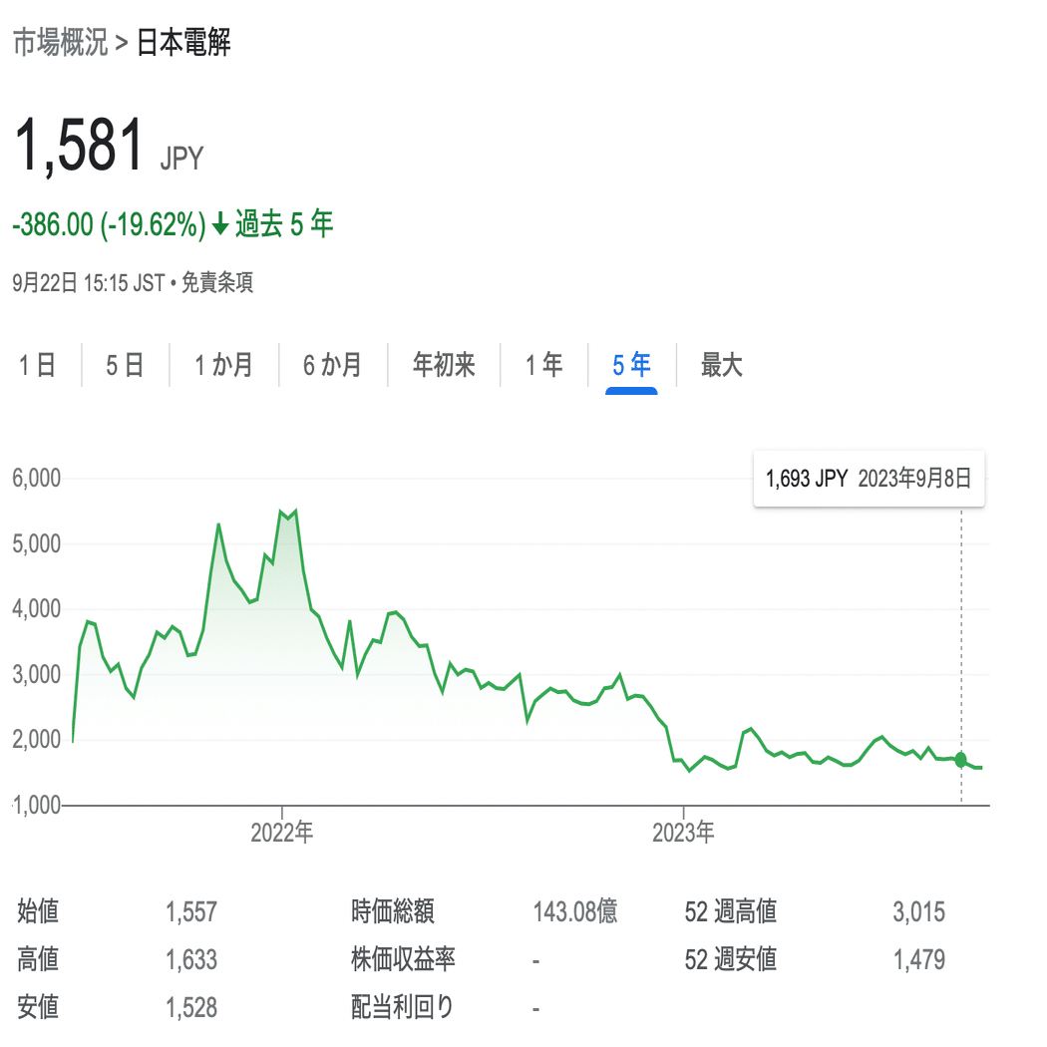Switch to the 1 か月 tab
This screenshot has width=1047, height=1047.
coord(223,365)
